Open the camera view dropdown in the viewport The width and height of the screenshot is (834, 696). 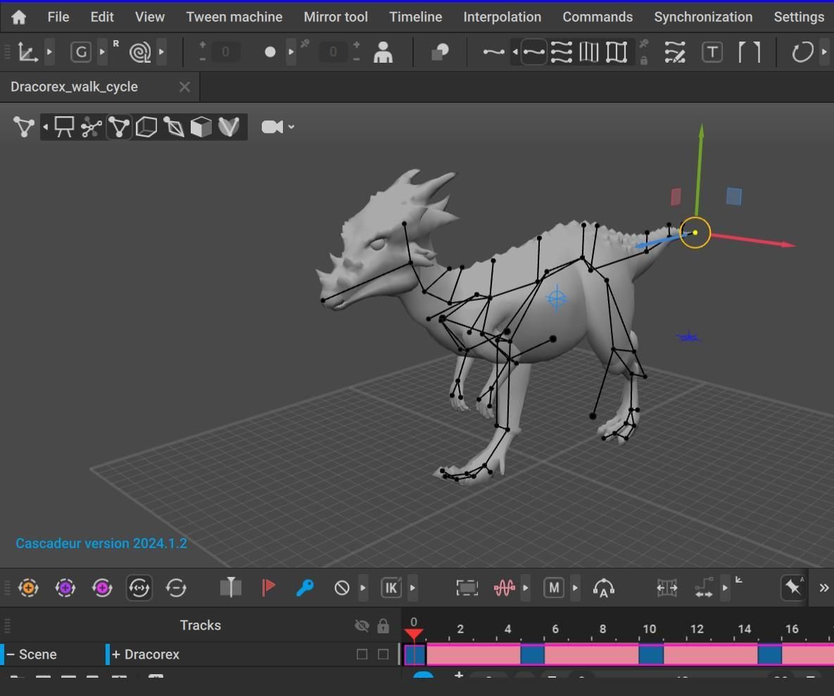(291, 127)
